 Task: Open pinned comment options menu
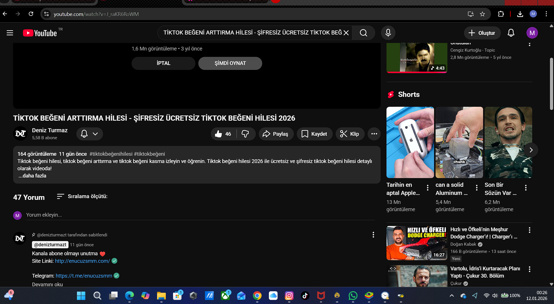click(x=373, y=235)
